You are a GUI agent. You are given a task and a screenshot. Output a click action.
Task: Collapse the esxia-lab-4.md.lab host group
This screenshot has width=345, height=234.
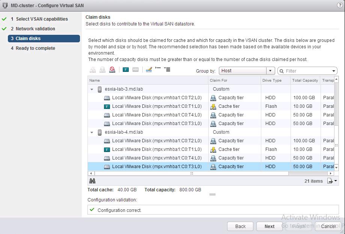(92, 133)
